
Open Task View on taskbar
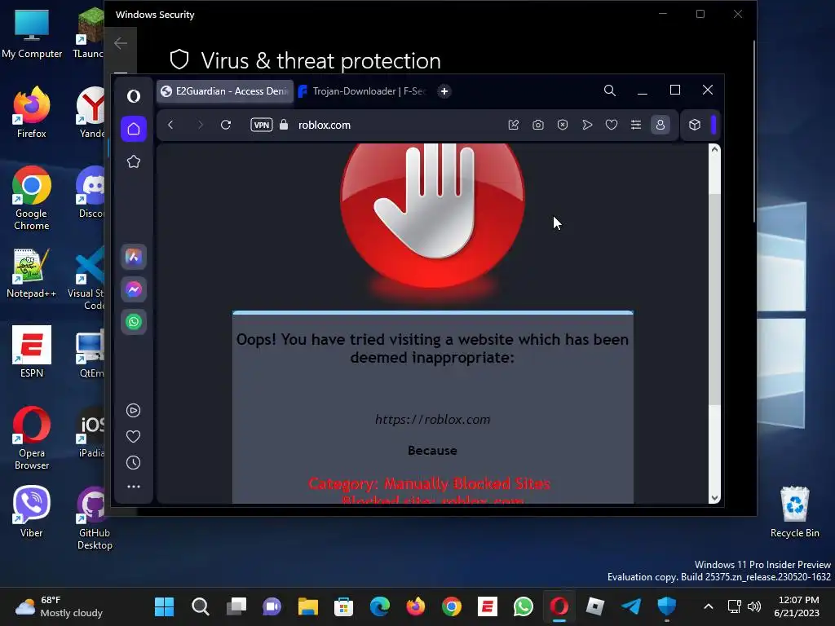click(236, 606)
